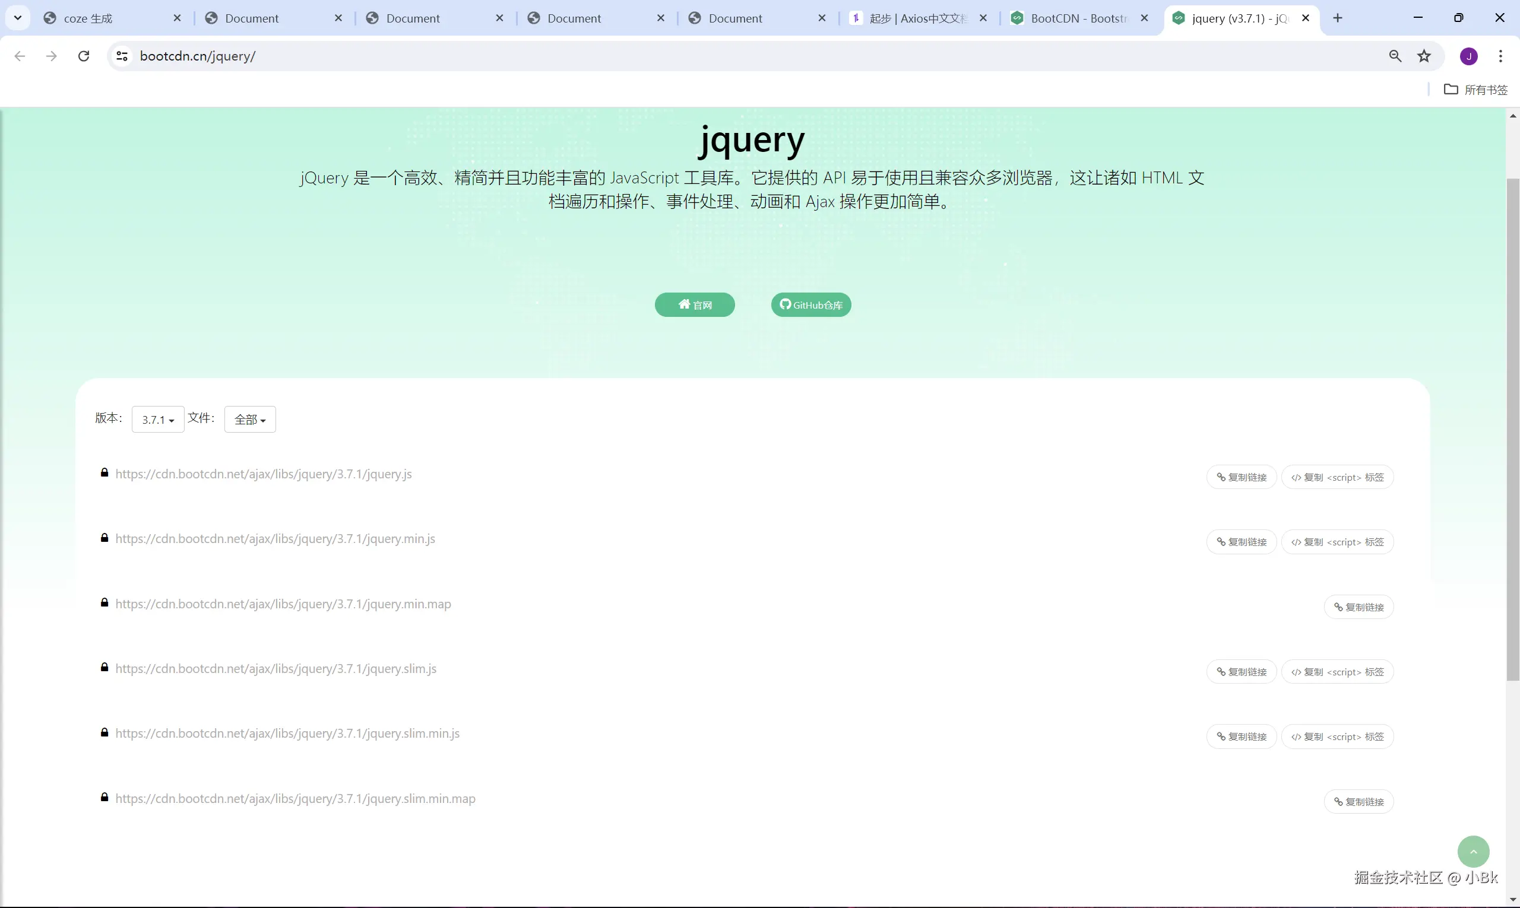This screenshot has width=1520, height=908.
Task: Click the page vertical scrollbar thumb
Action: pyautogui.click(x=1513, y=428)
